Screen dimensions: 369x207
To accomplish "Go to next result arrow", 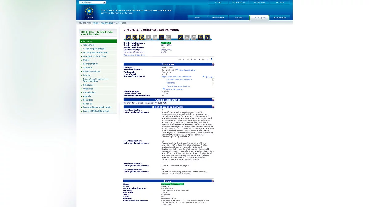I will pyautogui.click(x=195, y=59).
